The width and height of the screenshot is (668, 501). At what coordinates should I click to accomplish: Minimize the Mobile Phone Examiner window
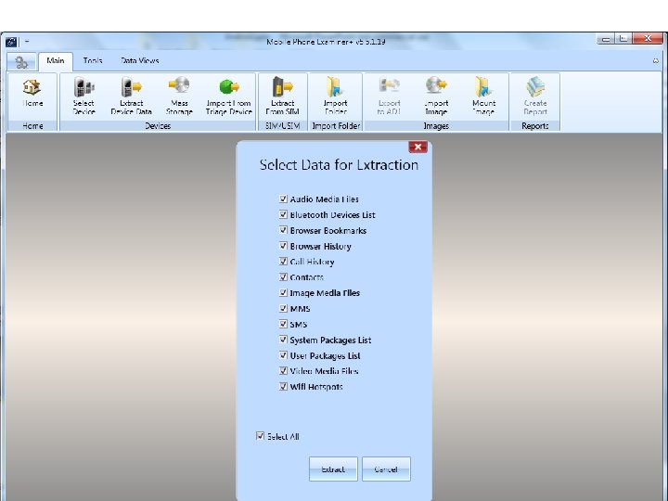click(605, 39)
